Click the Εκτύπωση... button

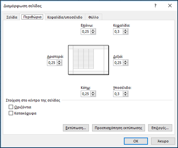coord(76,128)
